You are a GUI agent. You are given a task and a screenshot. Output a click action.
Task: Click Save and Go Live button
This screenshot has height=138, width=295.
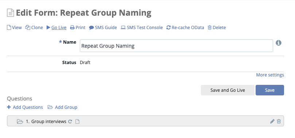tap(228, 90)
